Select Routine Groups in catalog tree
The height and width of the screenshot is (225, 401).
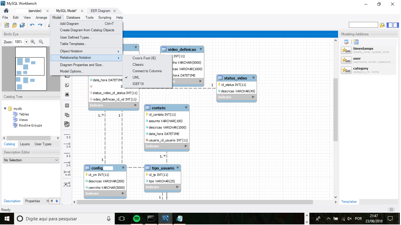pyautogui.click(x=30, y=125)
